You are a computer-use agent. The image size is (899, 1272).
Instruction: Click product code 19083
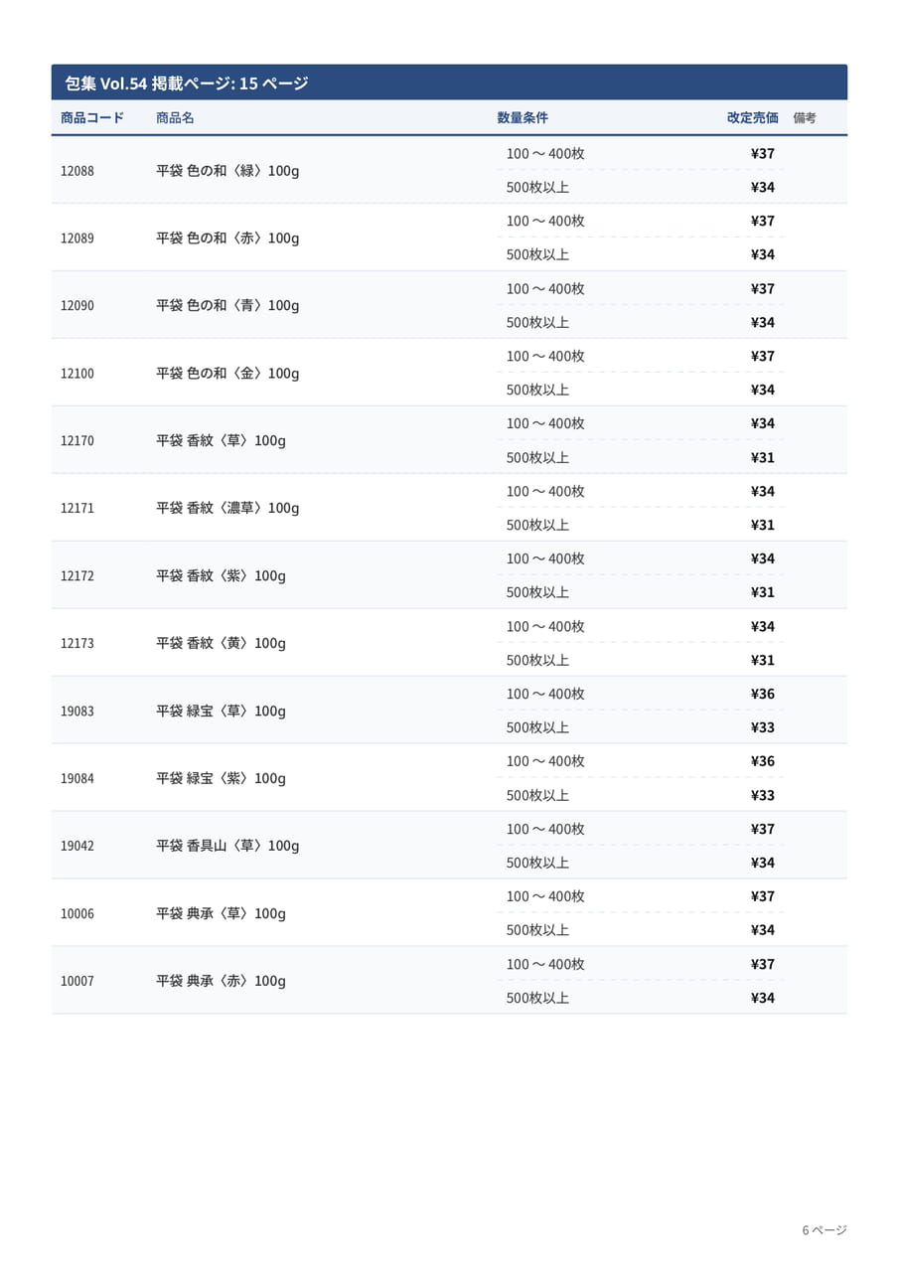77,712
